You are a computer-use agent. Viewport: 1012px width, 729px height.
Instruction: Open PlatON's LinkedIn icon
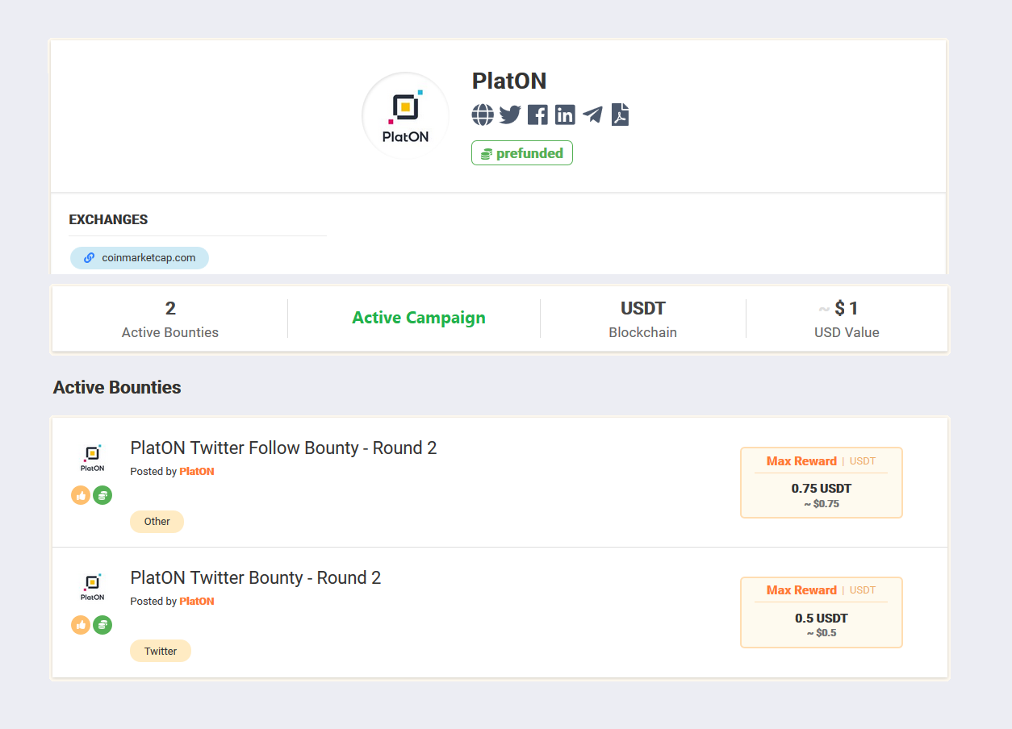565,115
